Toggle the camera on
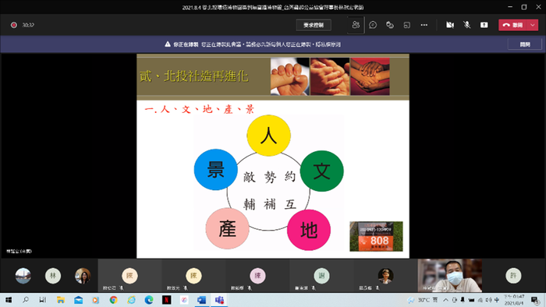 pos(450,25)
